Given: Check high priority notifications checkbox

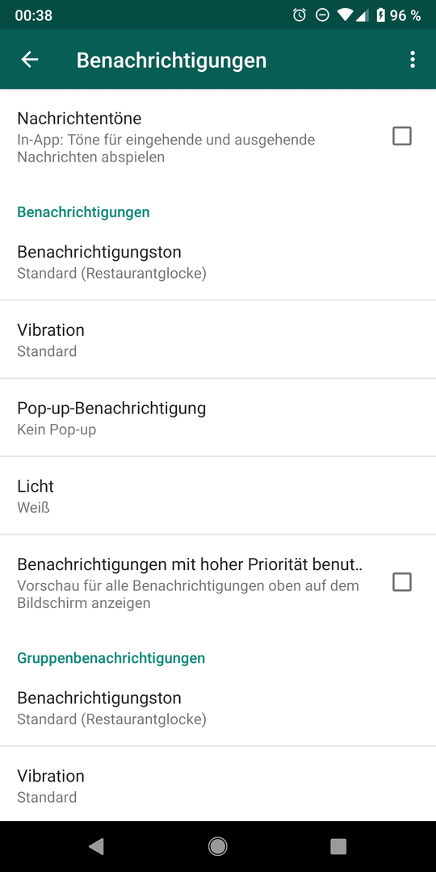Looking at the screenshot, I should [402, 582].
